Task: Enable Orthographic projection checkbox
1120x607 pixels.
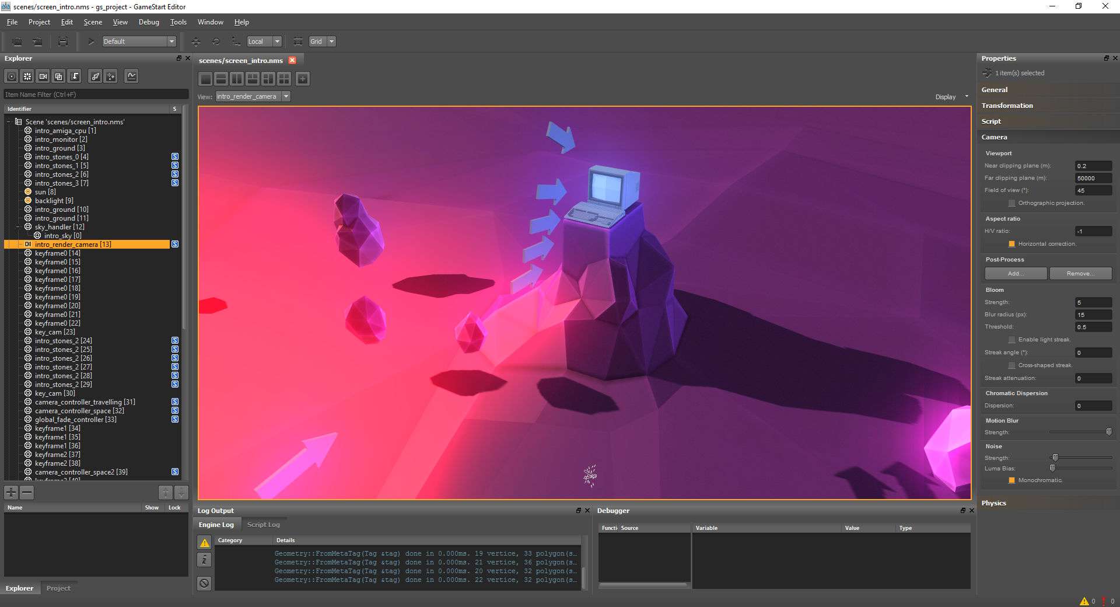Action: [x=1012, y=203]
